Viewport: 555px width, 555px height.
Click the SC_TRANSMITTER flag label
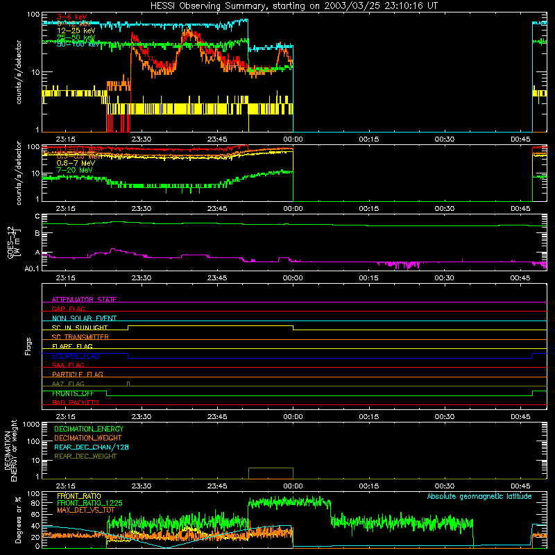pyautogui.click(x=80, y=337)
